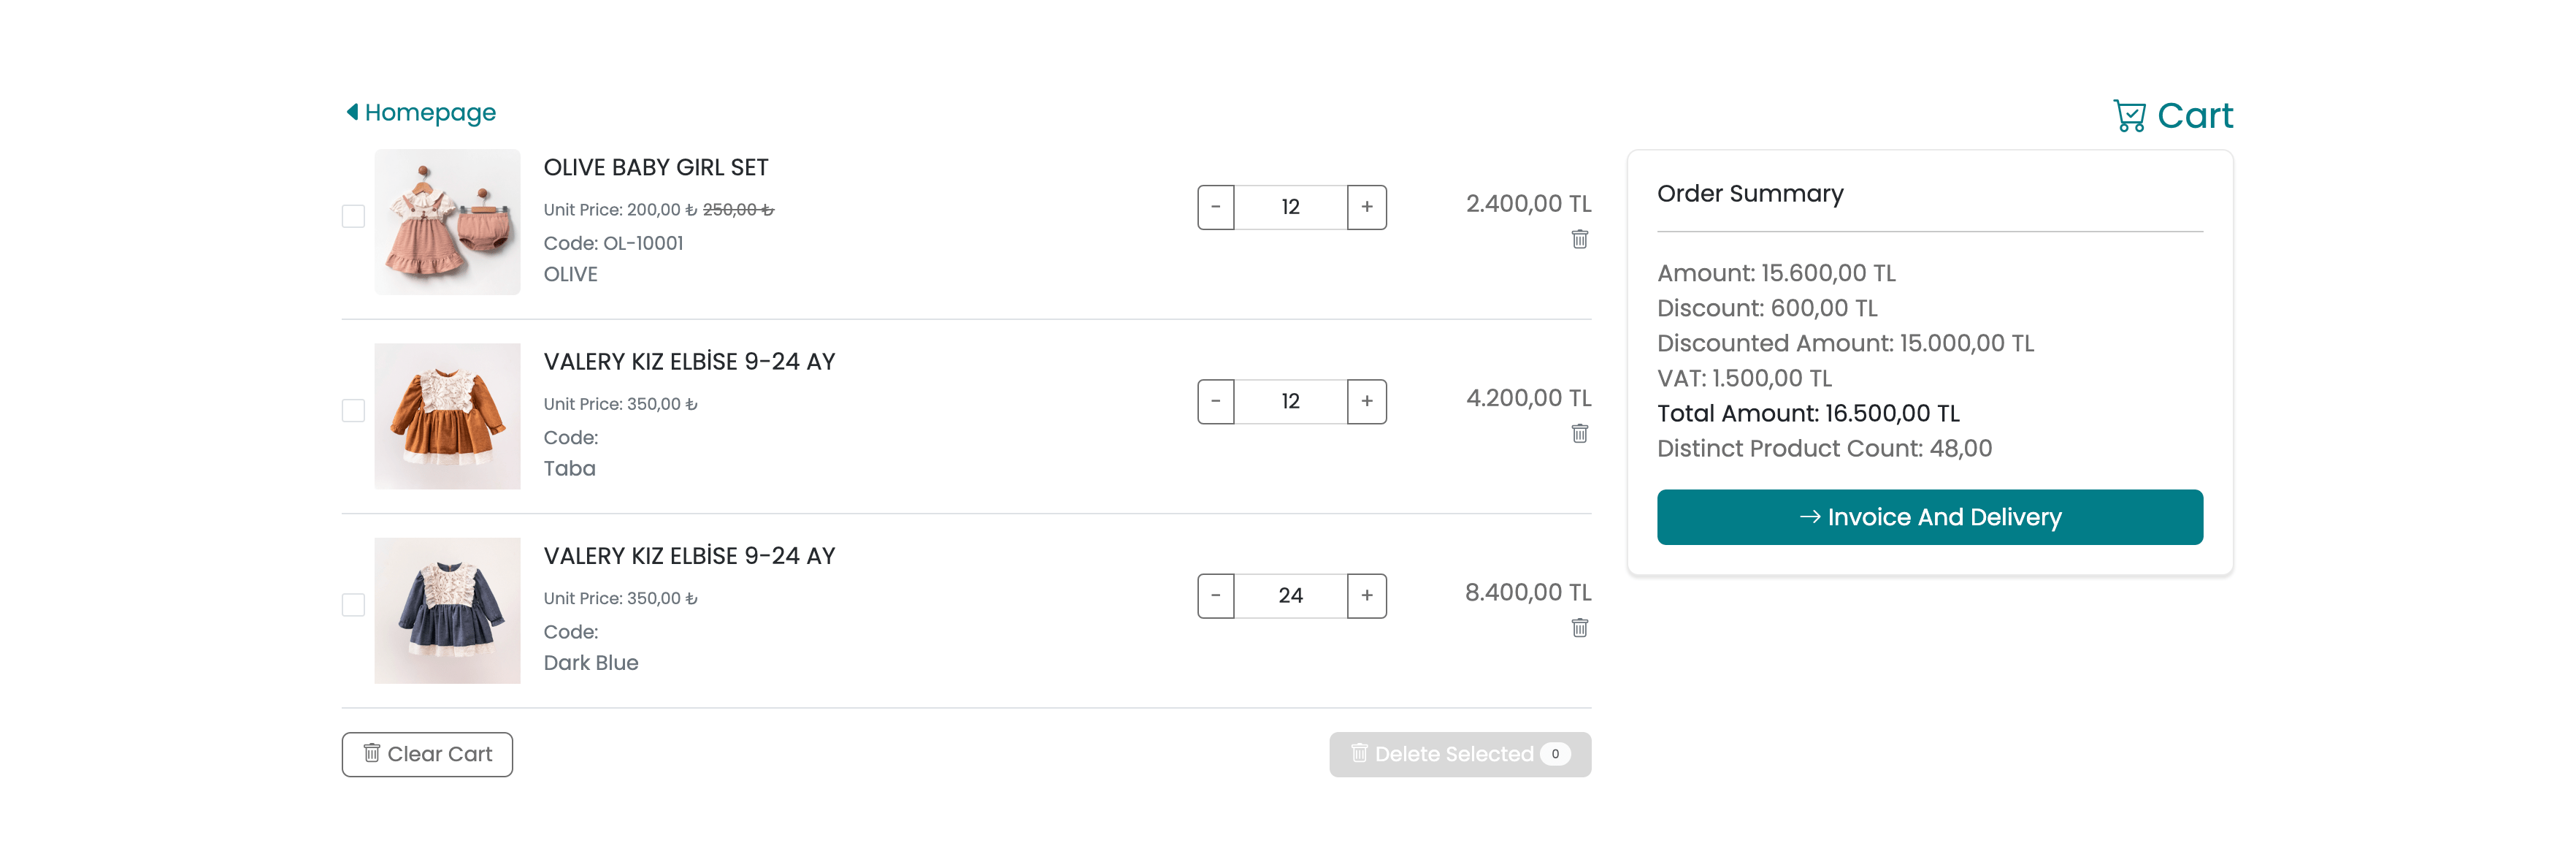Click trash icon for Taba Valery dress

1579,433
